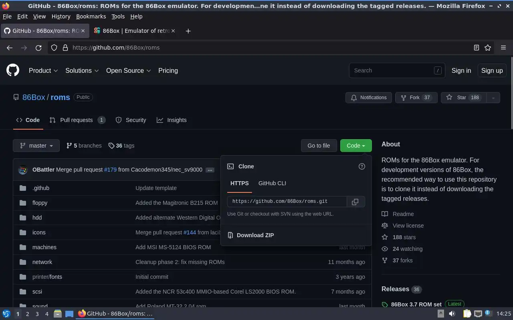The height and width of the screenshot is (320, 513).
Task: Open the Tools menu
Action: coord(118,16)
